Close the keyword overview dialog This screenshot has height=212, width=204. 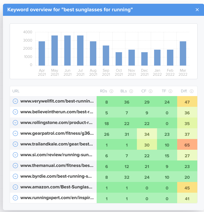click(197, 10)
